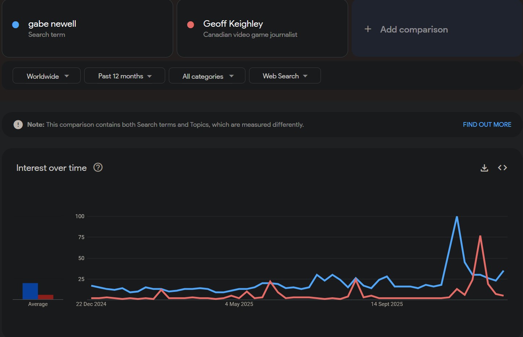This screenshot has width=523, height=337.
Task: Click the 25 y-axis value
Action: [x=81, y=279]
